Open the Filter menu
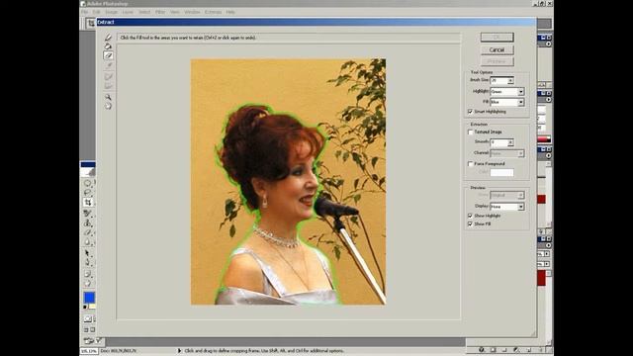 coord(160,12)
